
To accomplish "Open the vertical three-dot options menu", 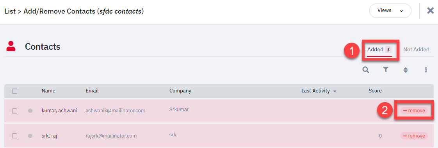I will (426, 70).
